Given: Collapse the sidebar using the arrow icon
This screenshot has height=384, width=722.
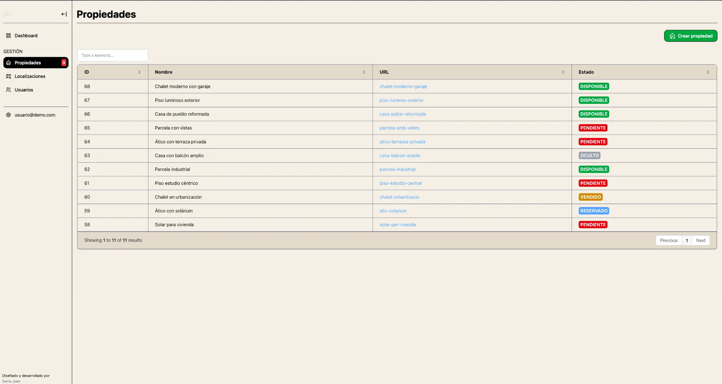Looking at the screenshot, I should 64,14.
